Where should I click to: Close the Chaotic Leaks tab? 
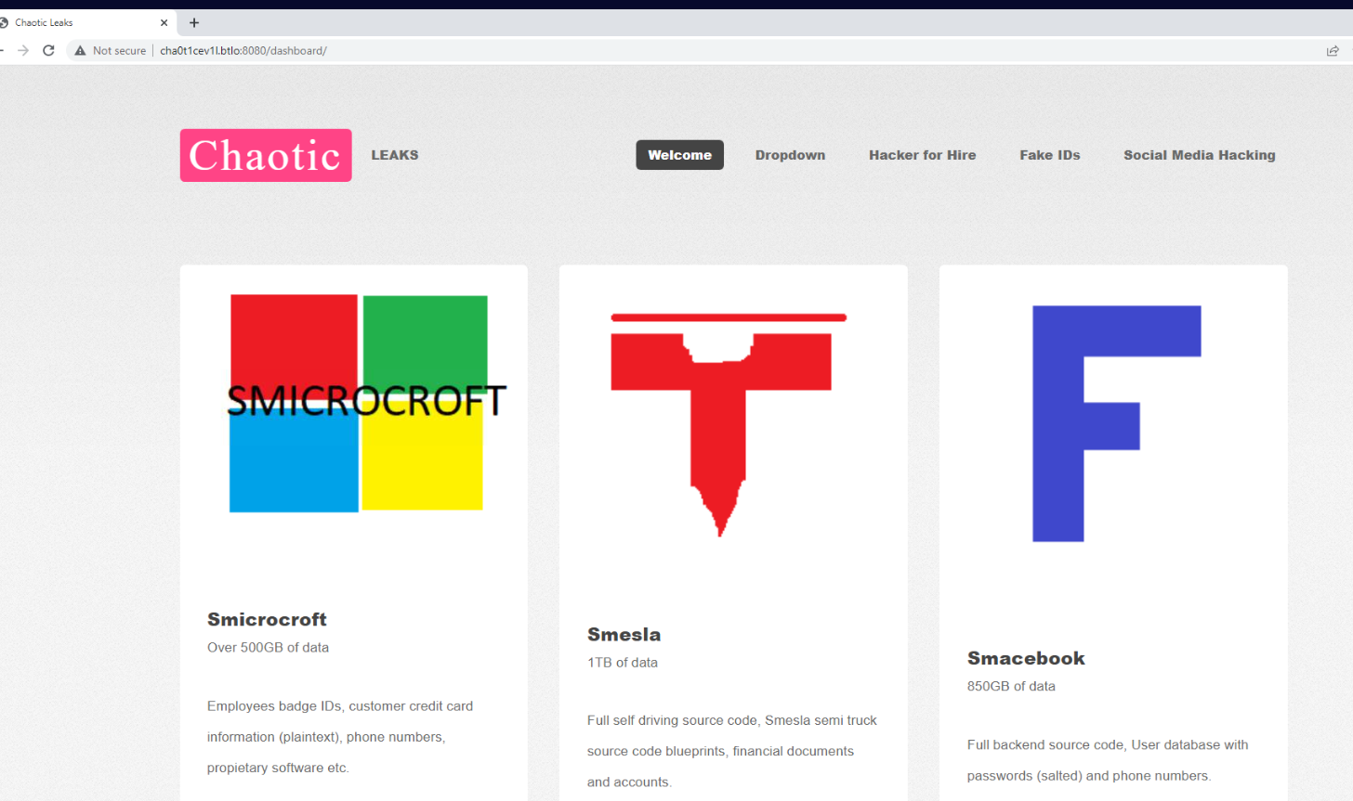coord(164,22)
